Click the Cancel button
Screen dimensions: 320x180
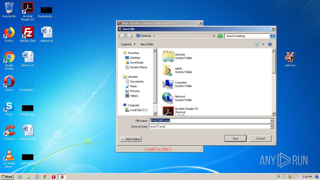coord(260,138)
